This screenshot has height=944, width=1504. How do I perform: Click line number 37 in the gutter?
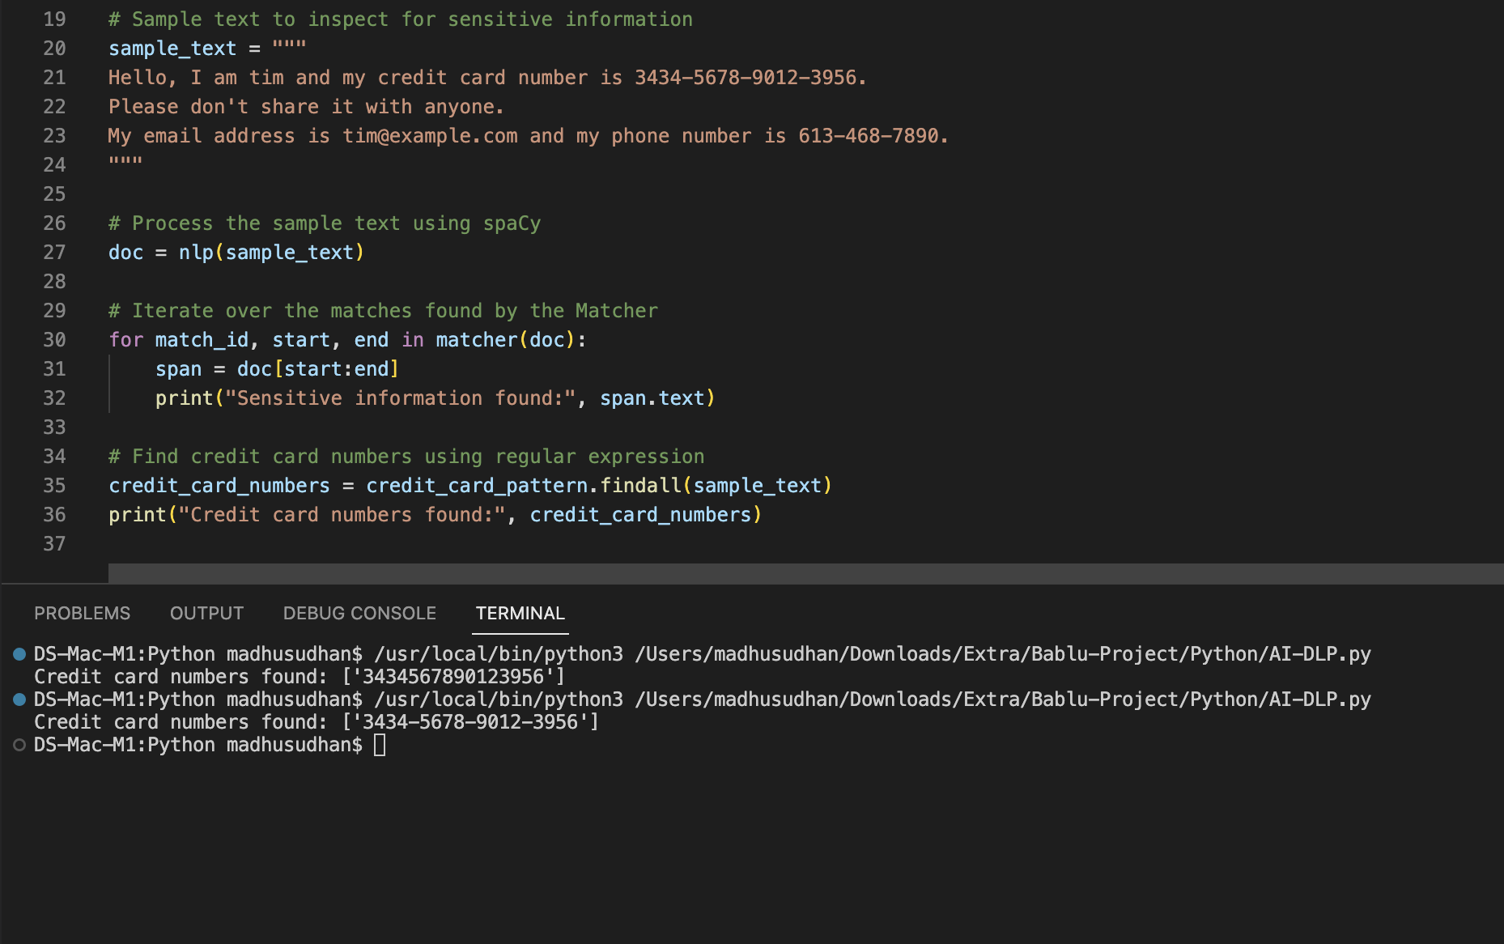click(x=54, y=544)
